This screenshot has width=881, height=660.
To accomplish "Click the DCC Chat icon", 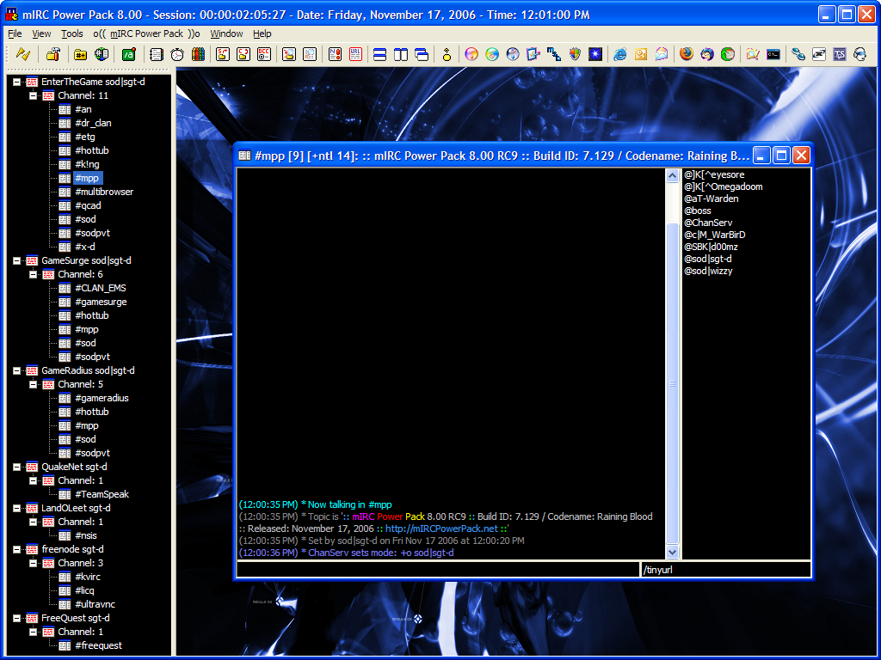I will (x=243, y=54).
